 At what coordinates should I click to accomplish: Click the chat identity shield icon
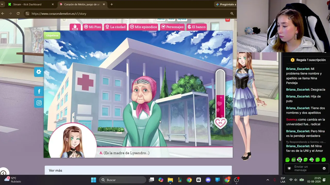(289, 168)
